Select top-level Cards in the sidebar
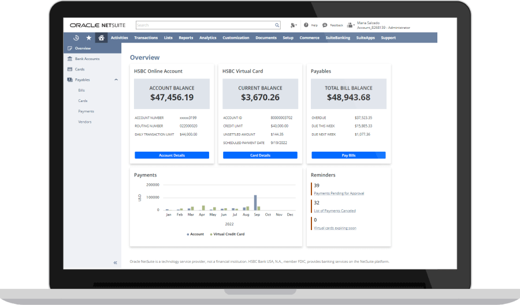This screenshot has height=305, width=520. pos(80,69)
